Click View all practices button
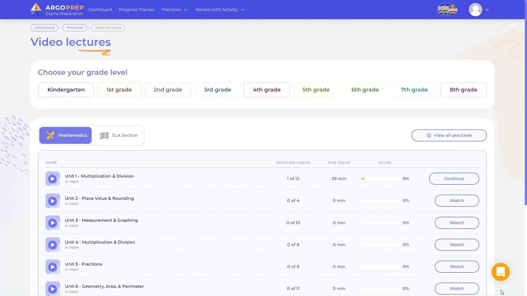This screenshot has width=527, height=296. pos(449,135)
